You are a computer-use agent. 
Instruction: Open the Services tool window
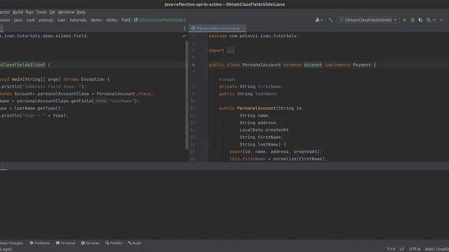point(91,243)
